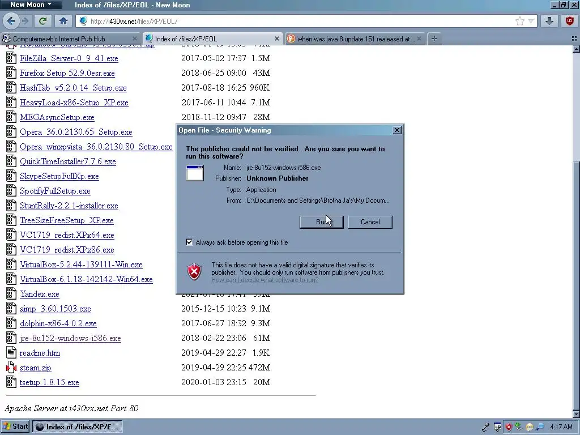
Task: Click the file icon beside HashTab_v5.2.0.14_Setup.exe
Action: point(11,88)
